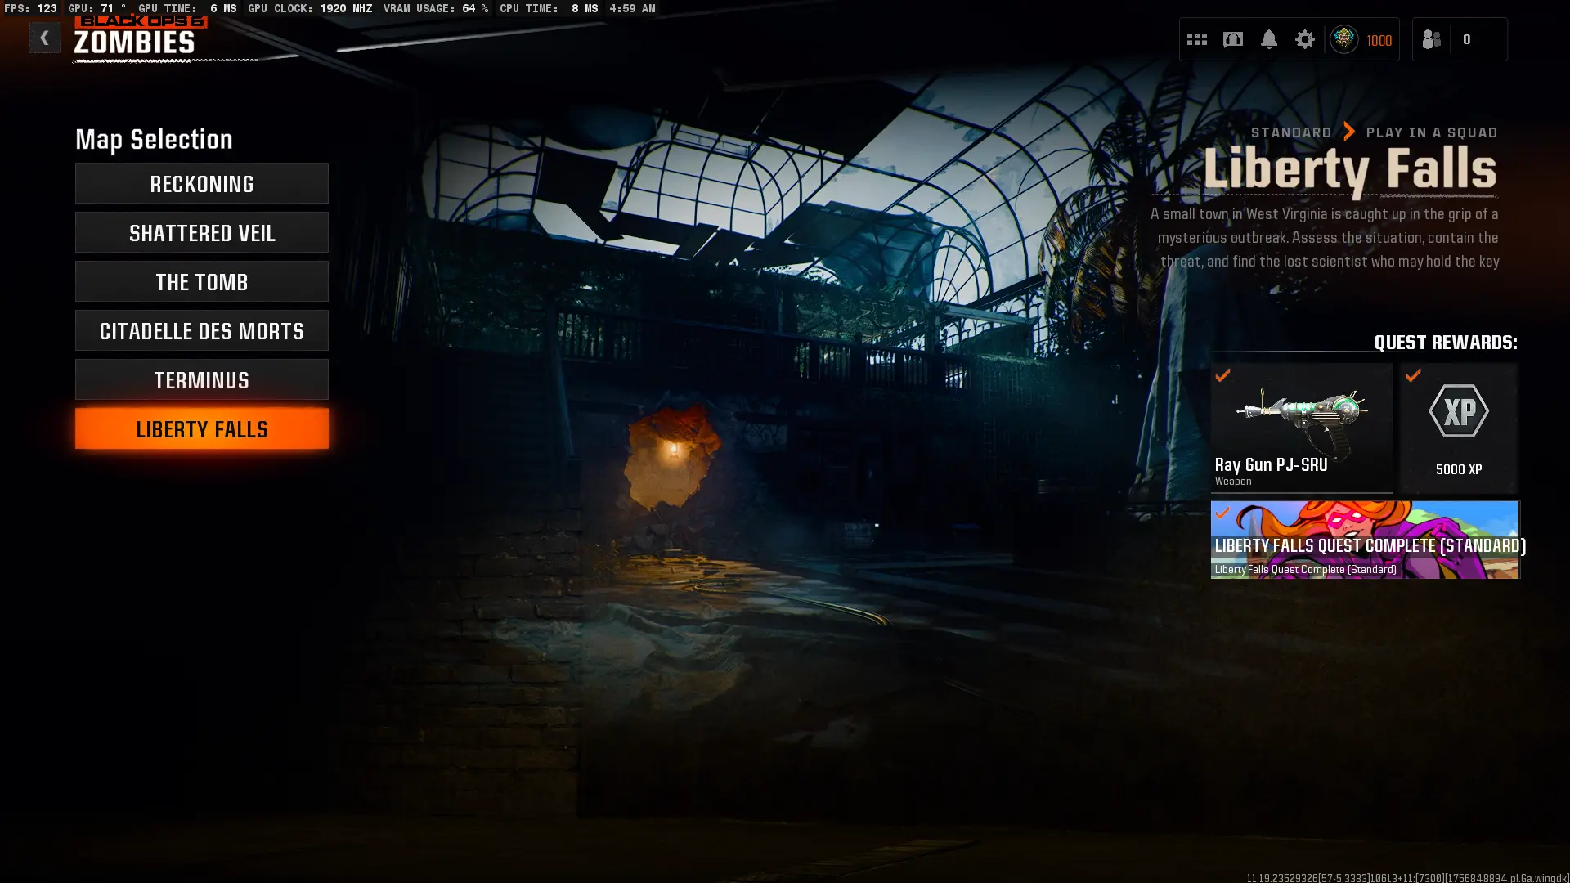This screenshot has height=883, width=1570.
Task: Choose the Terminus map
Action: 201,380
